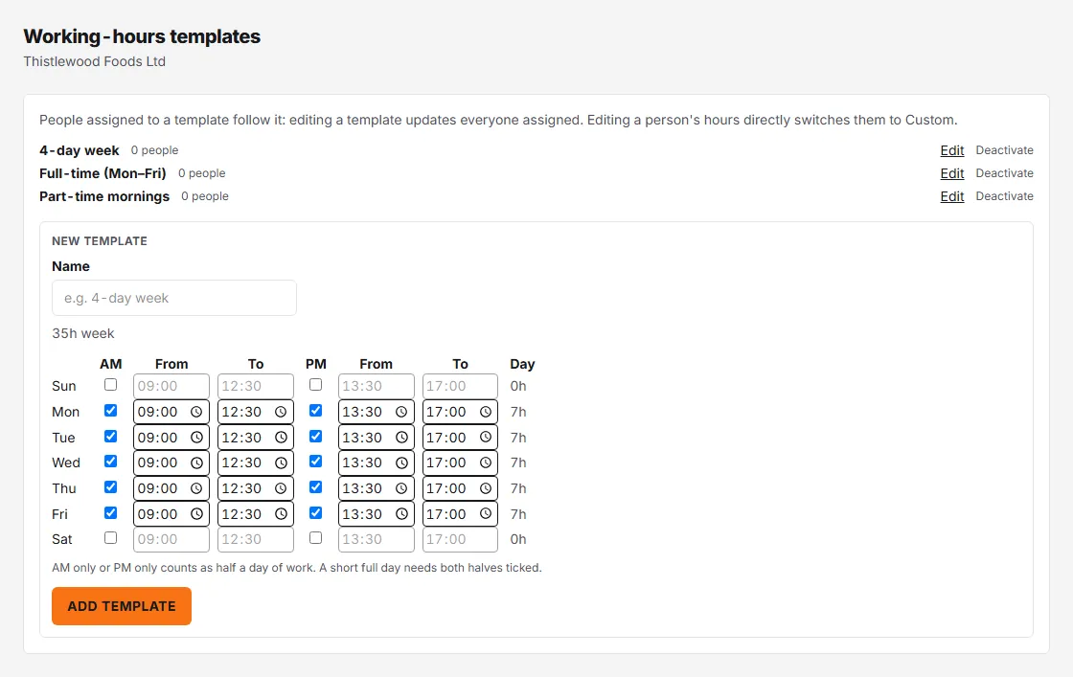Click the Saturday AM To time field
1073x677 pixels.
(256, 539)
